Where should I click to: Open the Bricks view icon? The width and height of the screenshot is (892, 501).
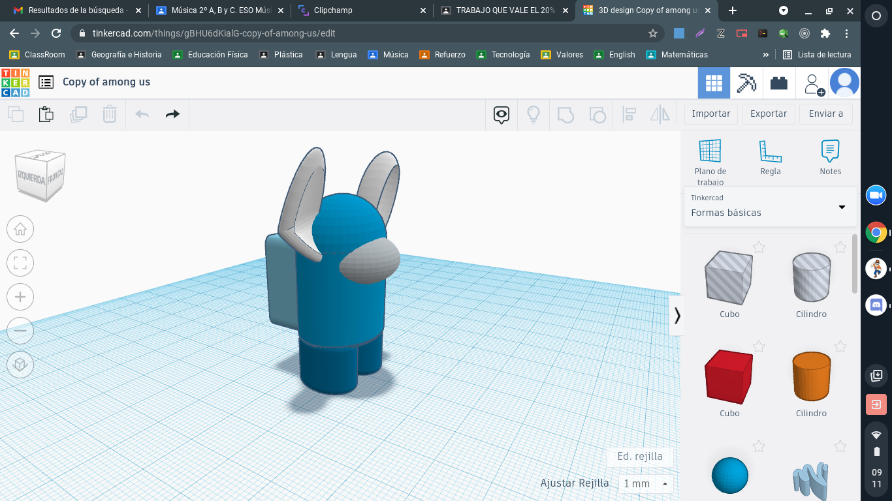[778, 83]
